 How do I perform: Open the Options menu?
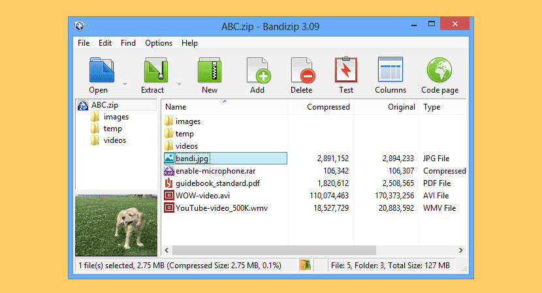(x=159, y=43)
